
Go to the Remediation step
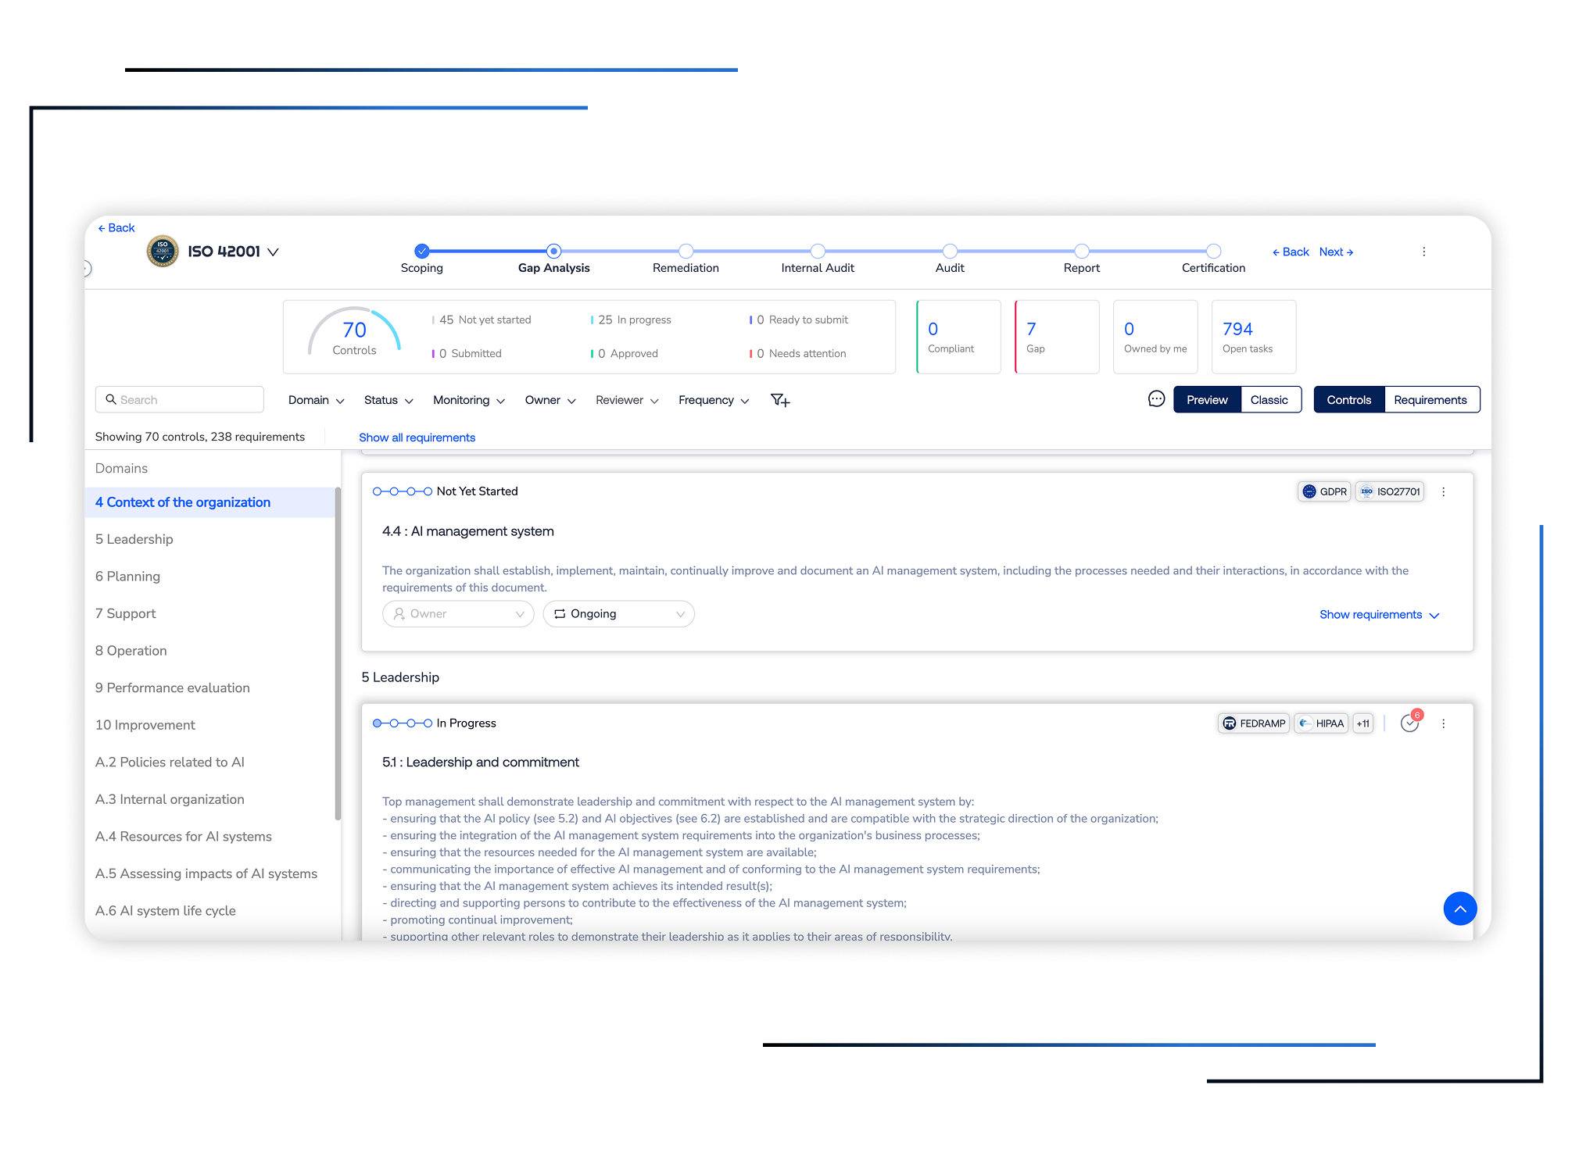click(686, 252)
